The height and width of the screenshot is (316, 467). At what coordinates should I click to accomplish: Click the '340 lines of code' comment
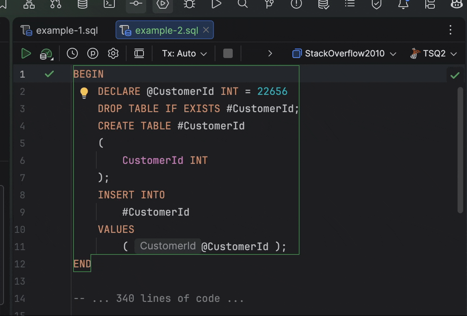(x=168, y=298)
